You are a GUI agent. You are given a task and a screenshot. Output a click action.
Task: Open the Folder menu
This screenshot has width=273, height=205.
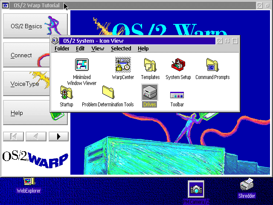tap(62, 48)
